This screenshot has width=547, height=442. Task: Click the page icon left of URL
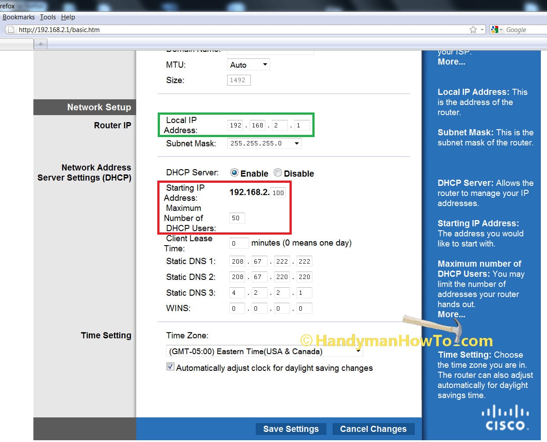coord(11,29)
